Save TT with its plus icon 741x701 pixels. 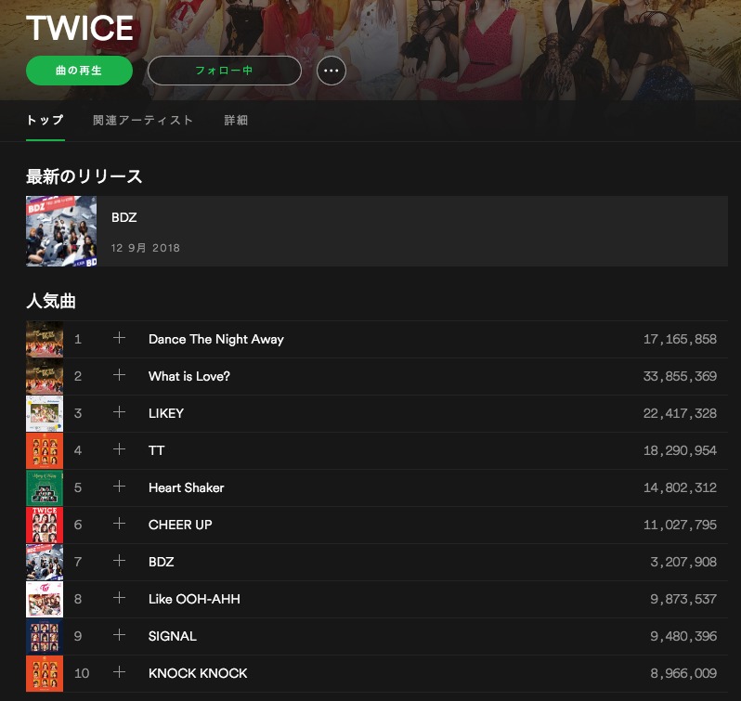pos(119,449)
